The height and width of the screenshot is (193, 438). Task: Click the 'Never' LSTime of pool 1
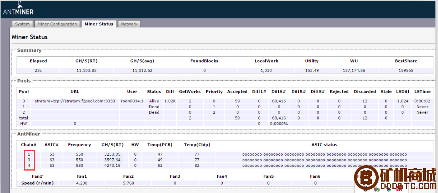(x=422, y=107)
